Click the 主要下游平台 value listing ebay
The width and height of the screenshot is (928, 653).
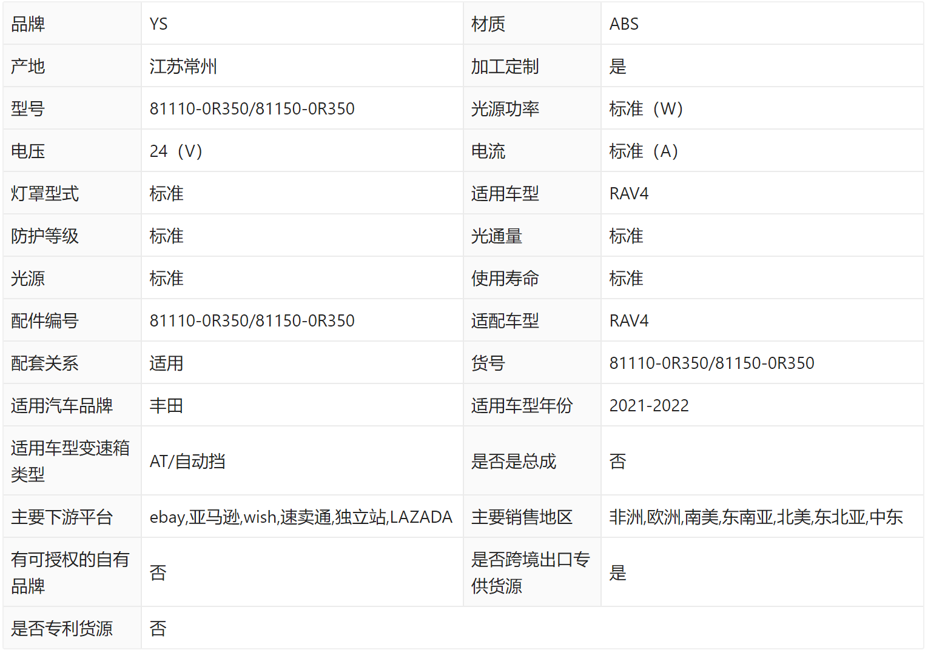301,517
